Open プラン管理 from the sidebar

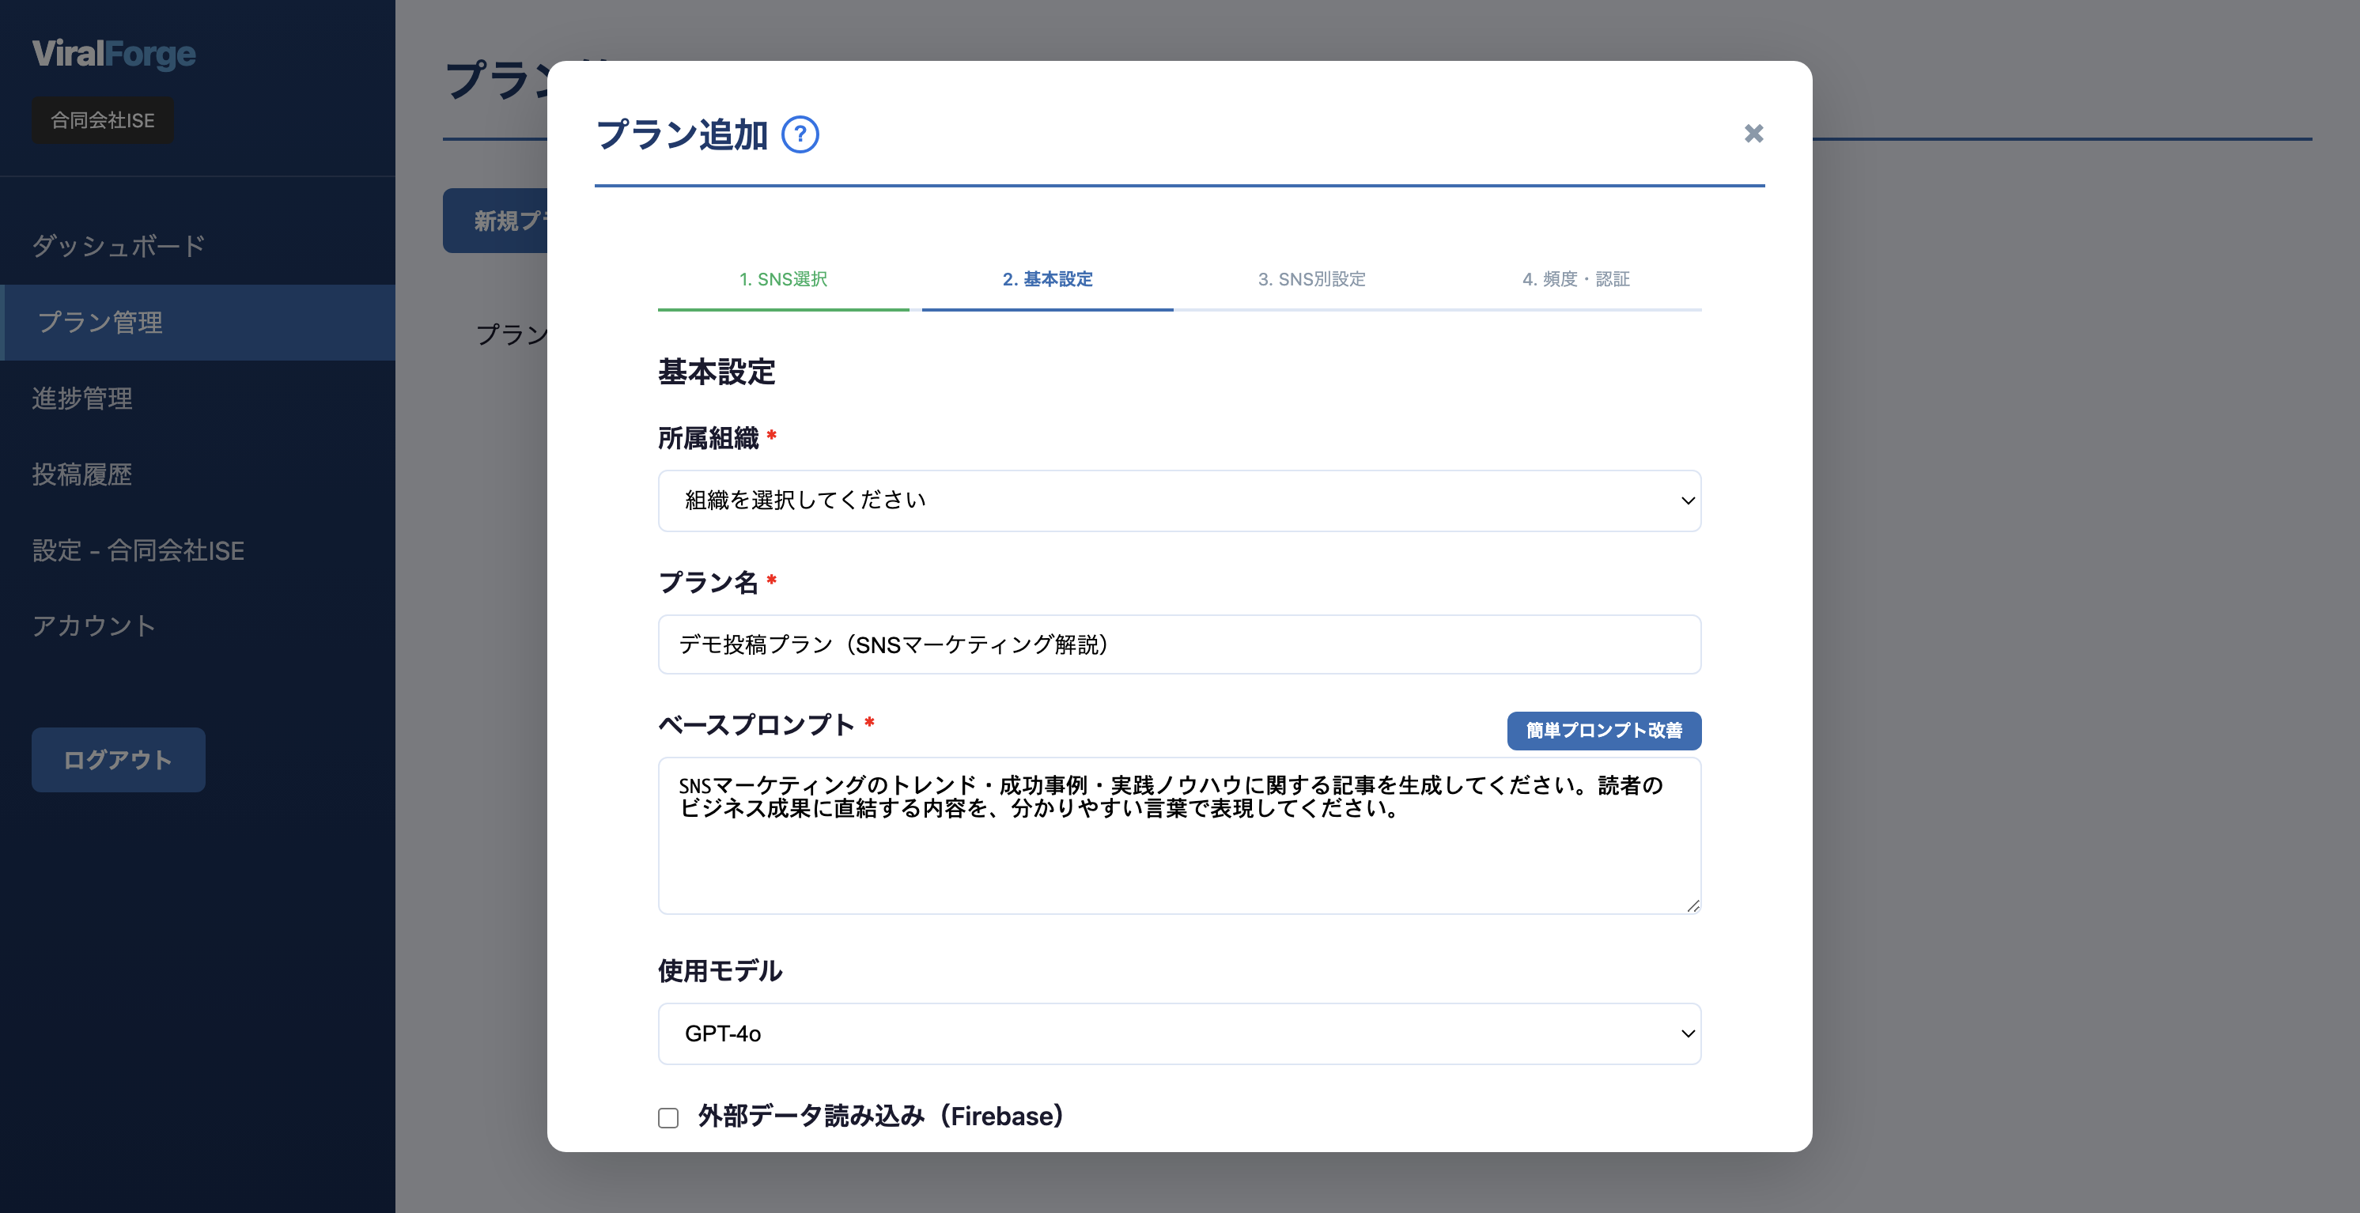(x=102, y=322)
